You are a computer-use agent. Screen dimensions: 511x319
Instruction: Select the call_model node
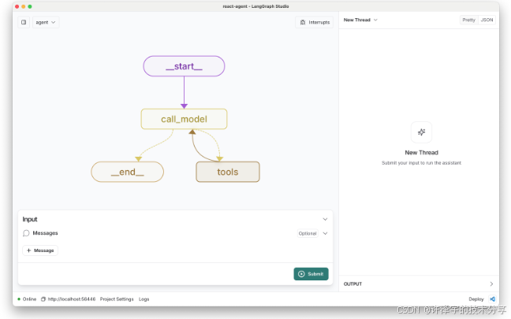click(x=184, y=119)
